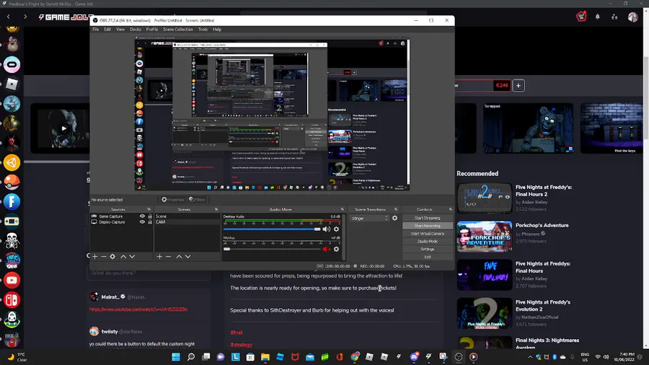This screenshot has width=649, height=365.
Task: Open OBS Help menu
Action: (x=217, y=30)
